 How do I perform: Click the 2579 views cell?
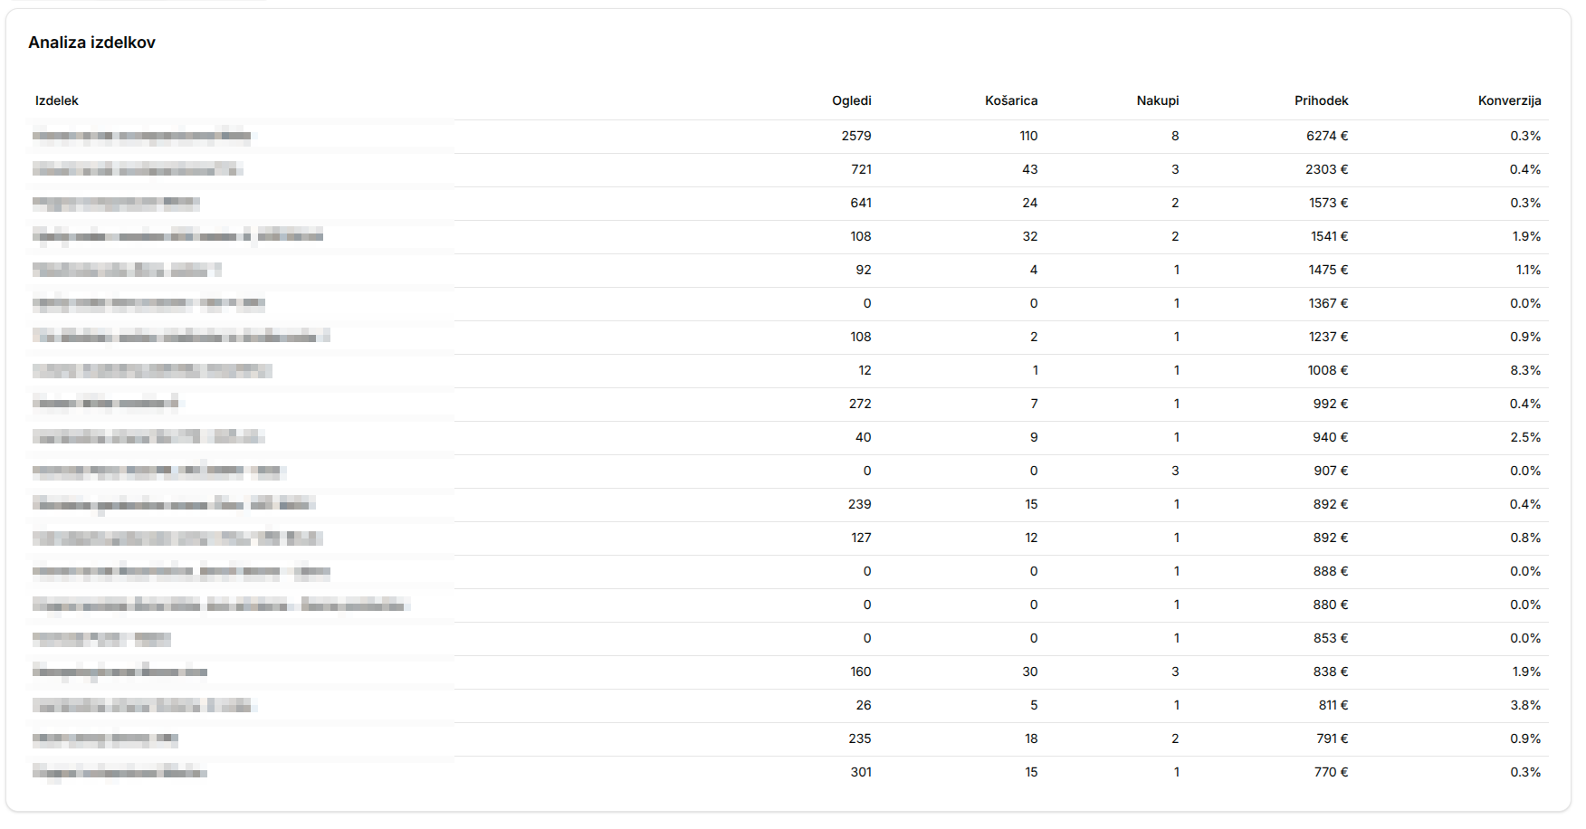coord(855,136)
